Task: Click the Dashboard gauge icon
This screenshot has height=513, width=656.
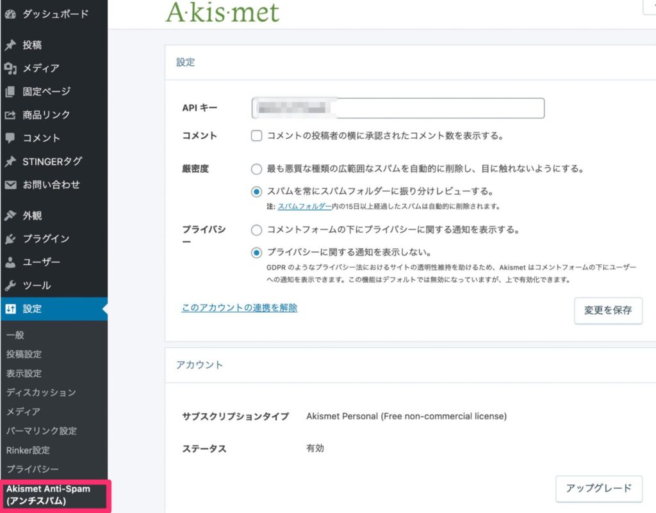Action: pos(10,14)
